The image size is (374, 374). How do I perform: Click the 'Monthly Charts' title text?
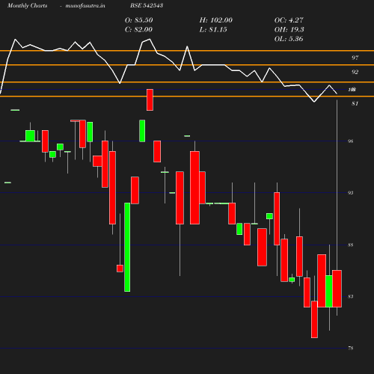tap(27, 5)
